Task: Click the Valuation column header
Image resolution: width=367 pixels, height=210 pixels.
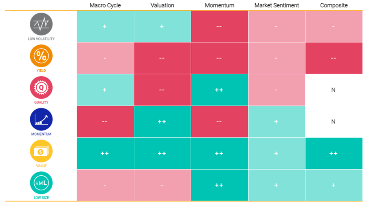Action: tap(162, 5)
